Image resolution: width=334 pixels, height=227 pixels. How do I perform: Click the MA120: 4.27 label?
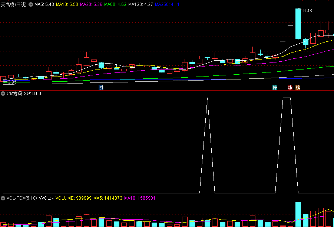[140, 4]
